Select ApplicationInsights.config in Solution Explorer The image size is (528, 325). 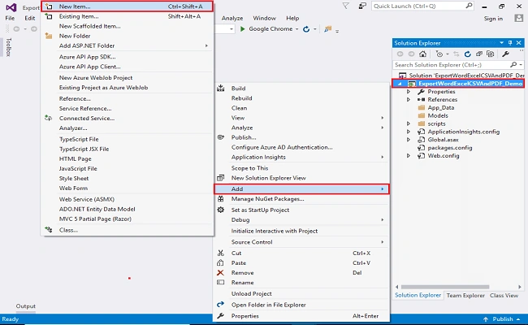click(463, 132)
